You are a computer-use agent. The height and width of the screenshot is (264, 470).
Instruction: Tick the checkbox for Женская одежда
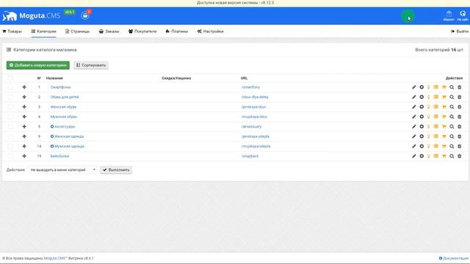click(x=10, y=136)
